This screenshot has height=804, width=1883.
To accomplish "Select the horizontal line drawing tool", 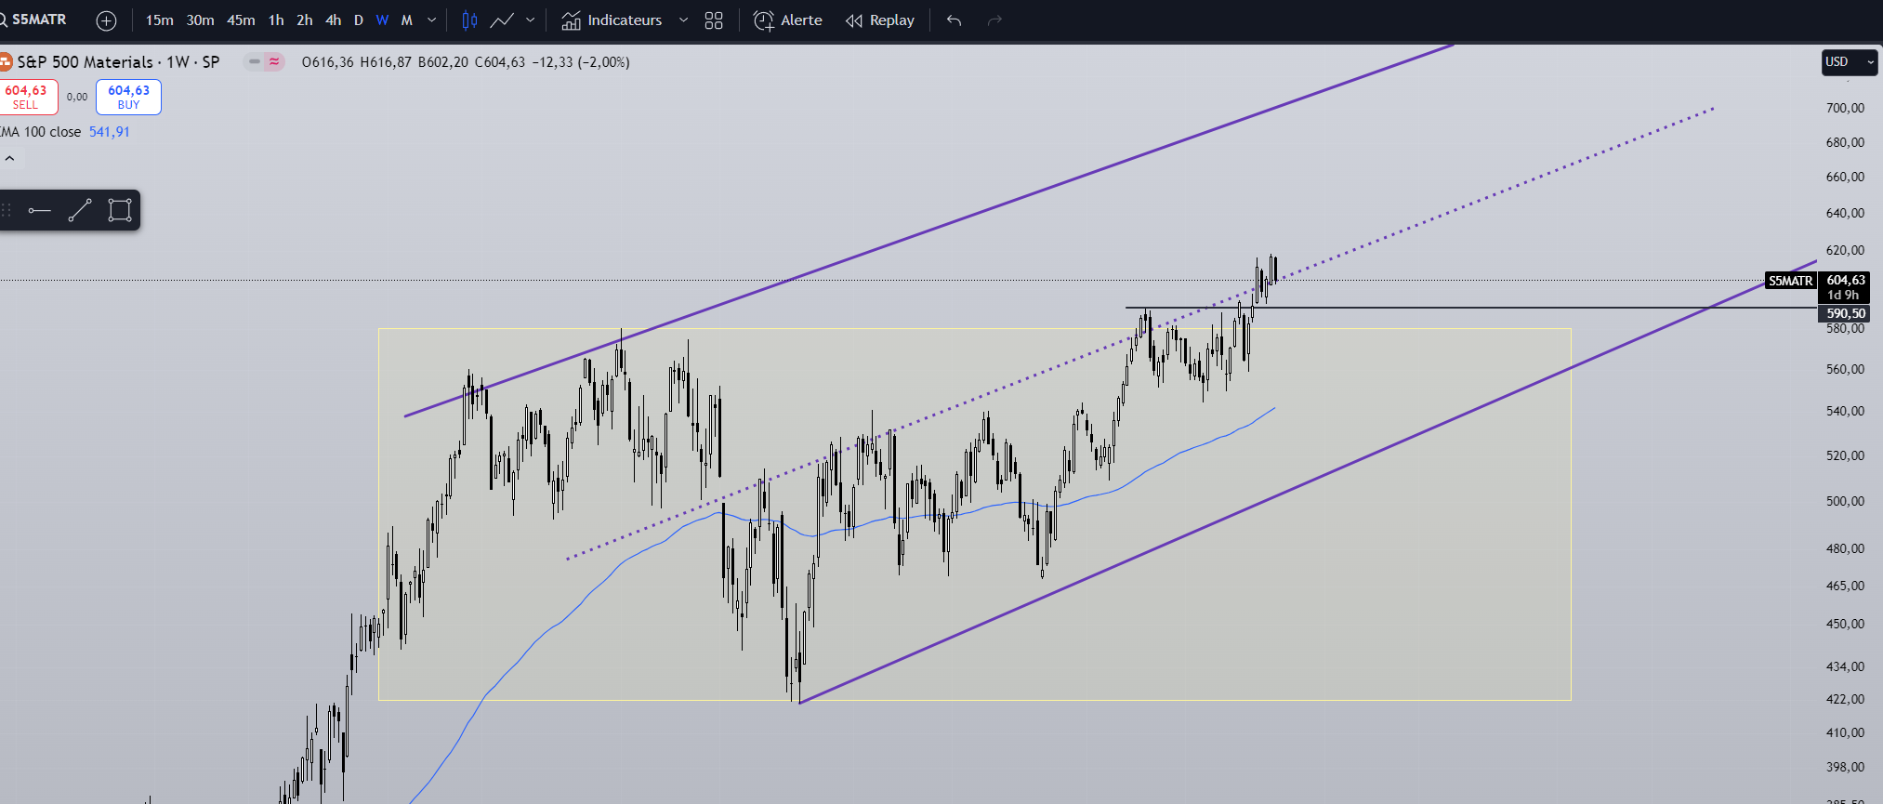I will [x=39, y=211].
